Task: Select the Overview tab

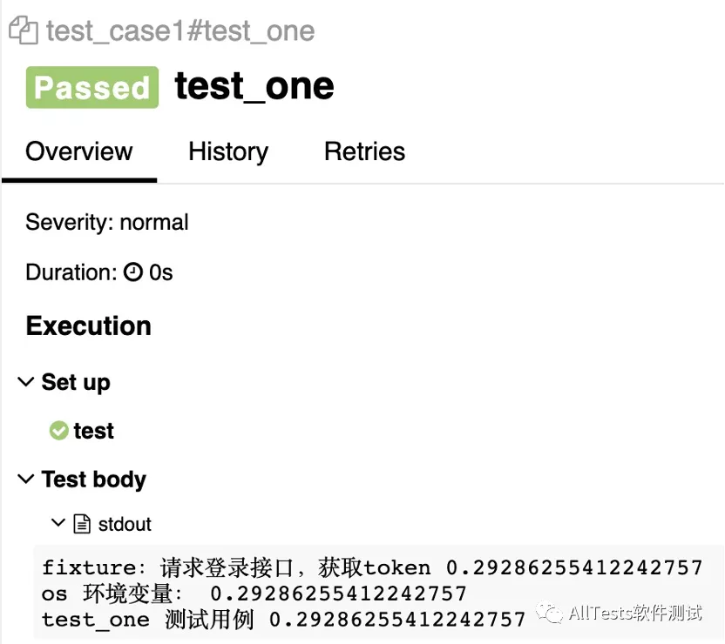Action: click(x=78, y=151)
